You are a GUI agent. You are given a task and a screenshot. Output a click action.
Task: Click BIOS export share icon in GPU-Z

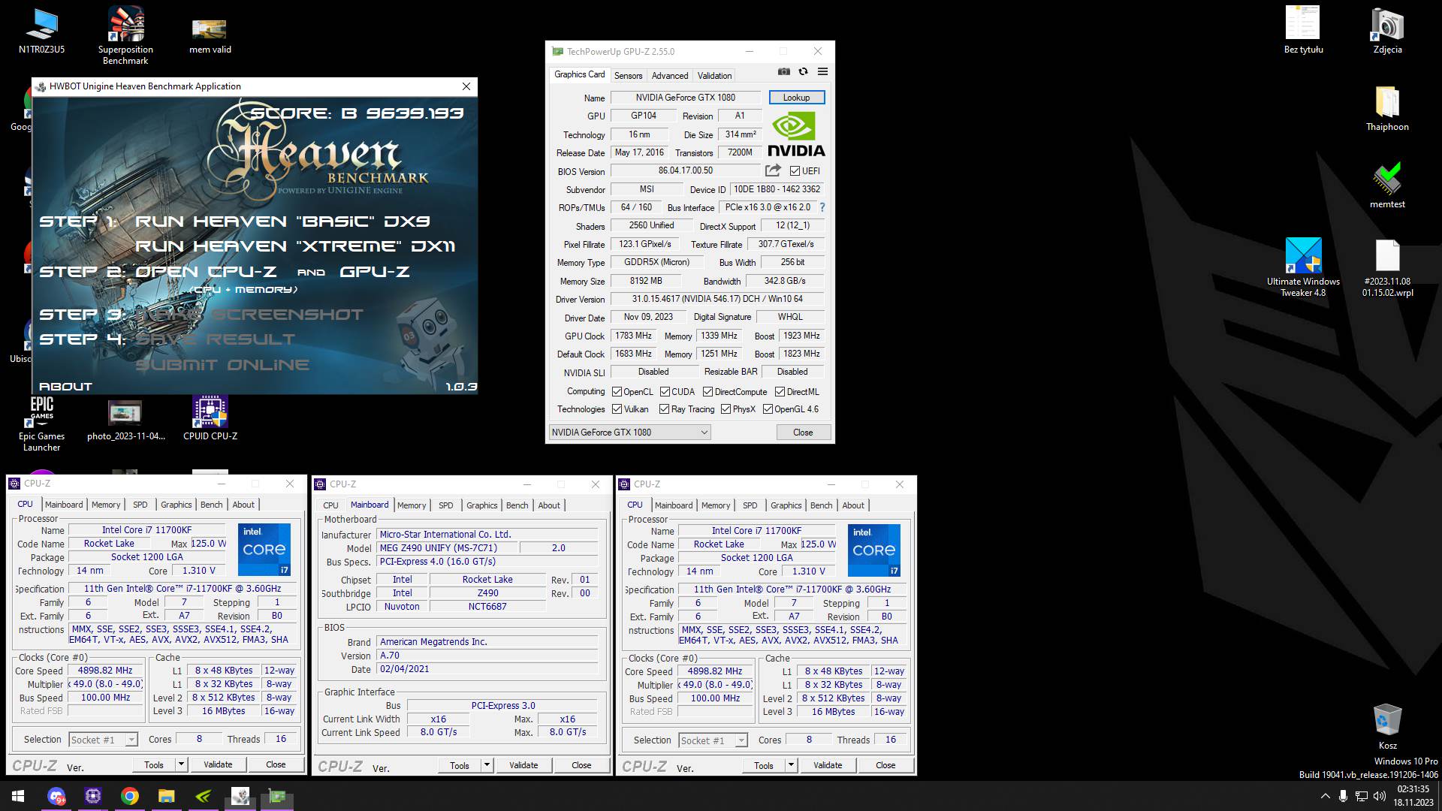click(x=773, y=170)
